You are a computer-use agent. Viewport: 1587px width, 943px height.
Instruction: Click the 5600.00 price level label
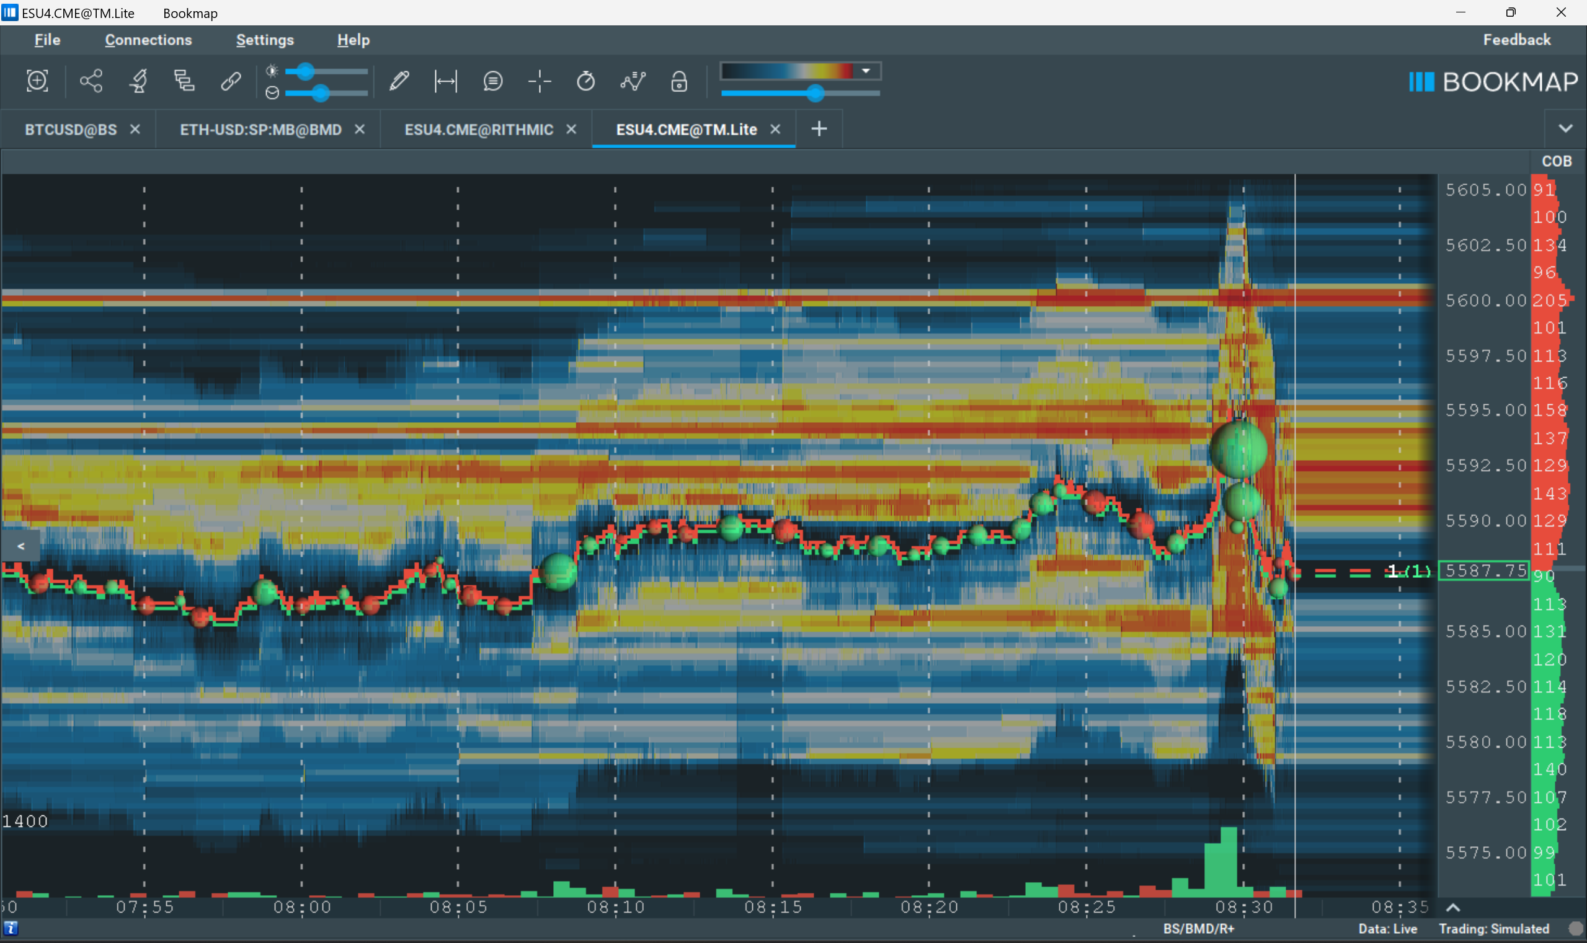coord(1485,300)
